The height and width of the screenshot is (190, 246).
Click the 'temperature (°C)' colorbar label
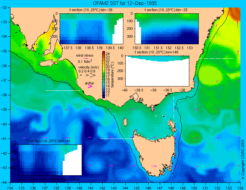click(x=112, y=75)
